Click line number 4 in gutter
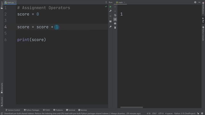The height and width of the screenshot is (115, 205). [x=5, y=27]
